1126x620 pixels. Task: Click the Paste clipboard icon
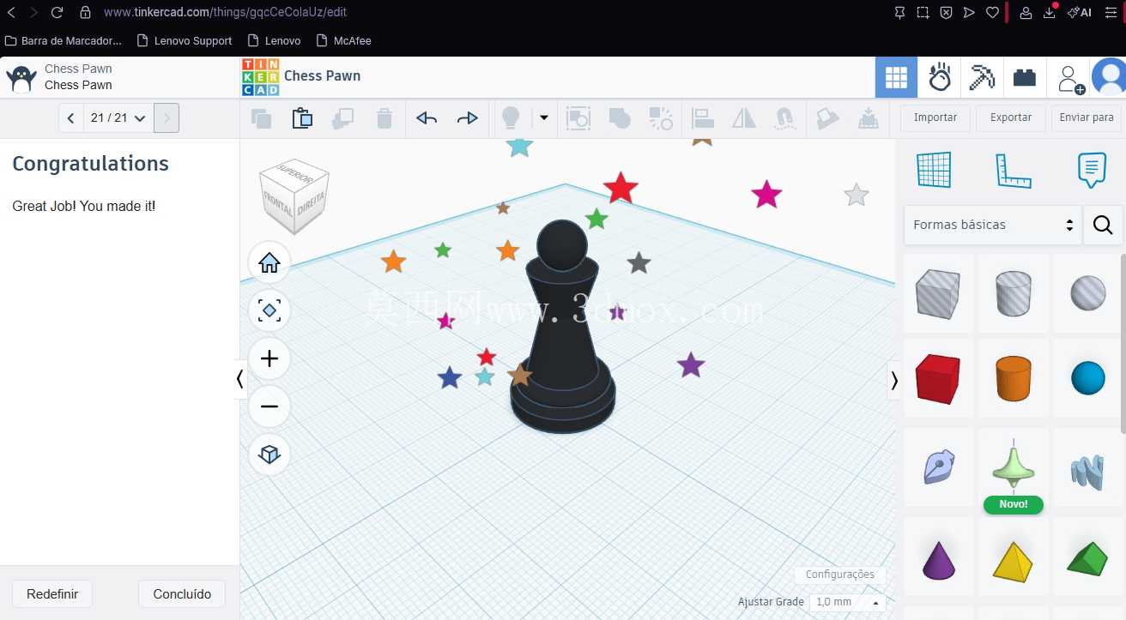[x=302, y=118]
